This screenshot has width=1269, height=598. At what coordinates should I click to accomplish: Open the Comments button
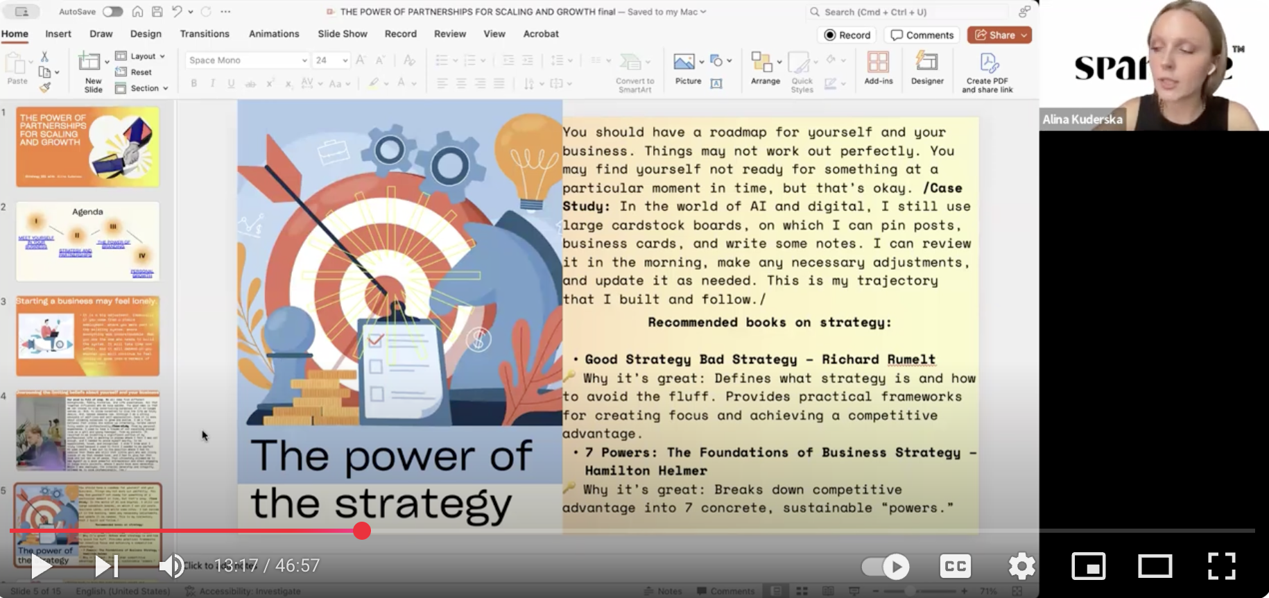point(922,35)
